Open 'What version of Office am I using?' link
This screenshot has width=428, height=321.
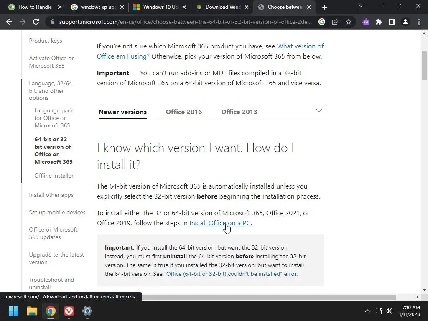tap(210, 51)
